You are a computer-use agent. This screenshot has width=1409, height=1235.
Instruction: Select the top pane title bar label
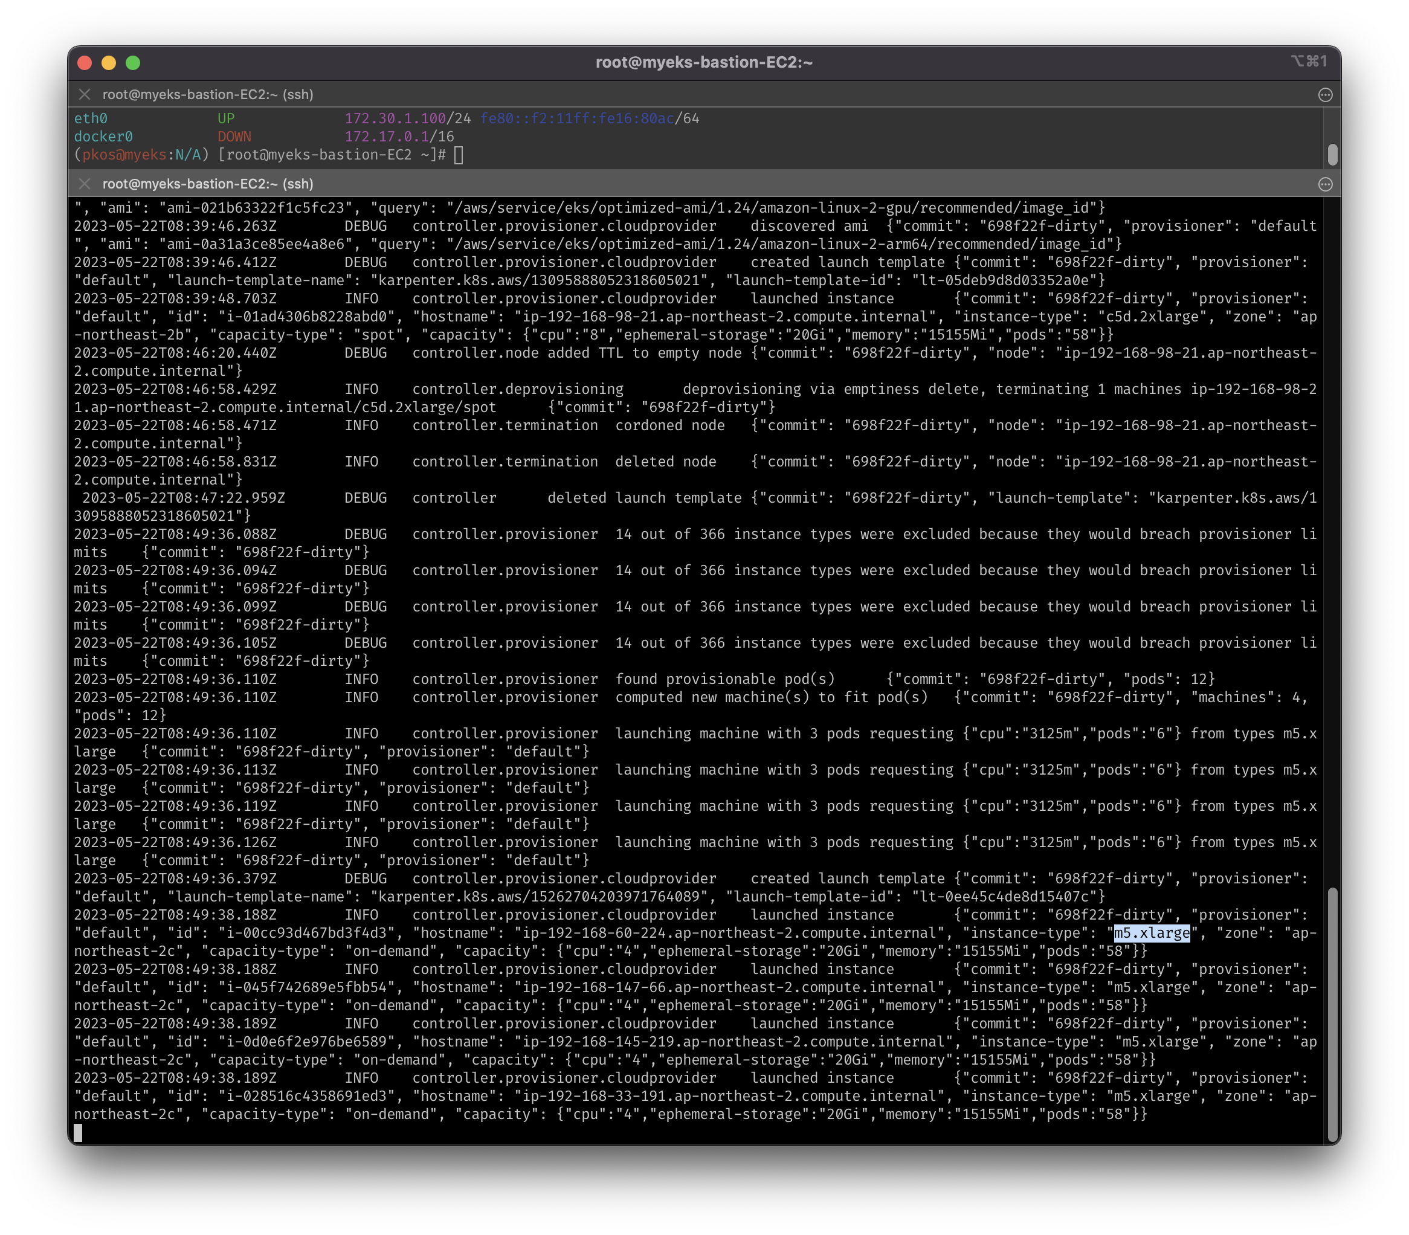pos(207,94)
